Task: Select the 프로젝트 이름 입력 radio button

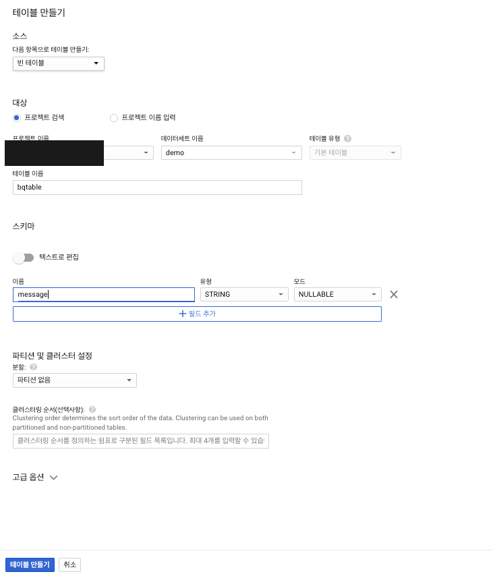Action: 114,118
